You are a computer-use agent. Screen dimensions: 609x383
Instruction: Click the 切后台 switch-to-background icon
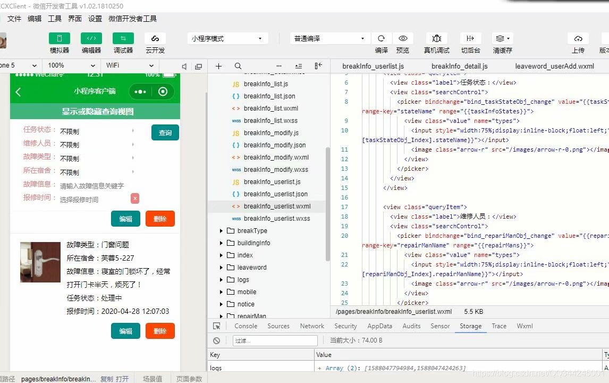(x=470, y=38)
